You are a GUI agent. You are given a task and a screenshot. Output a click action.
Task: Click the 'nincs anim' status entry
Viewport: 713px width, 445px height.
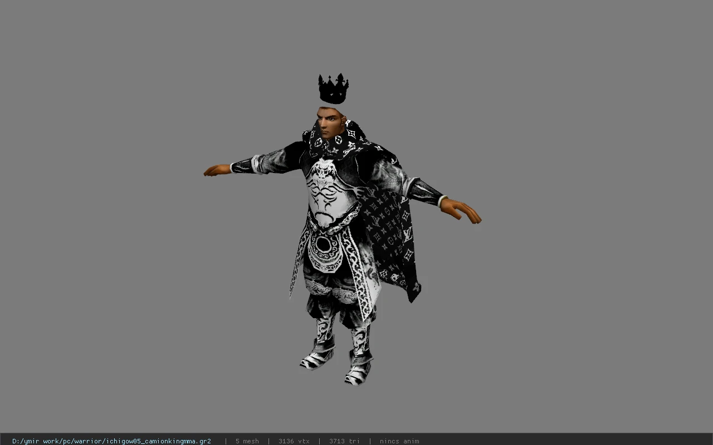coord(399,441)
